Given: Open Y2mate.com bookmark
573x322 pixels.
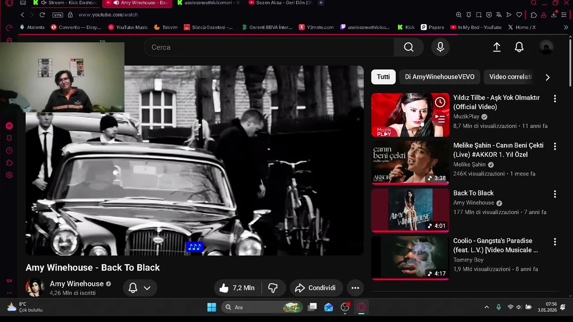Looking at the screenshot, I should (x=316, y=27).
